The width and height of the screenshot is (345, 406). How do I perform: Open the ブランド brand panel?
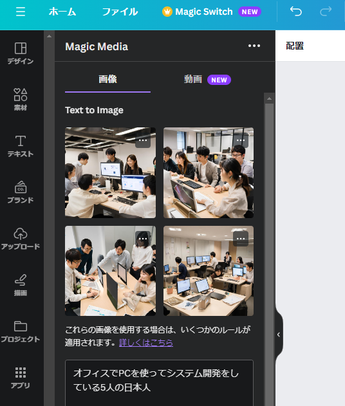[x=21, y=192]
